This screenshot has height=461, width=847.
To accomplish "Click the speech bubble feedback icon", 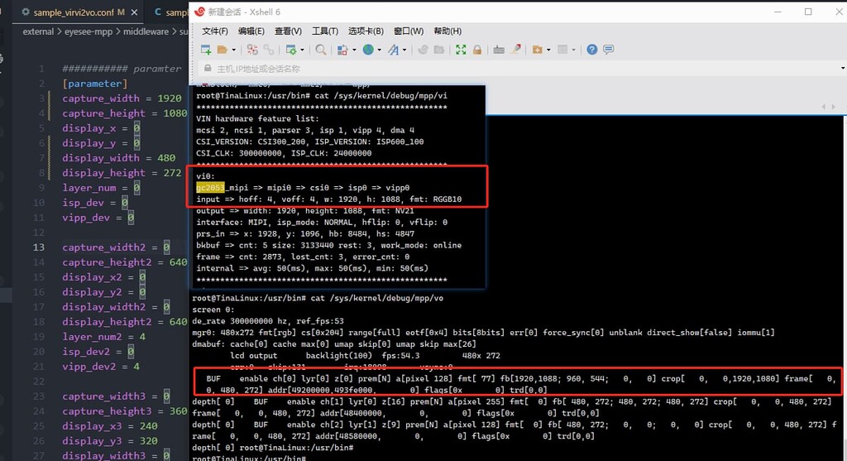I will [609, 50].
